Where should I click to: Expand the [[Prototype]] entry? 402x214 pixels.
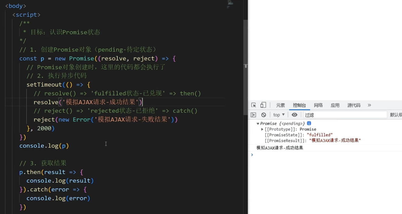click(x=262, y=129)
